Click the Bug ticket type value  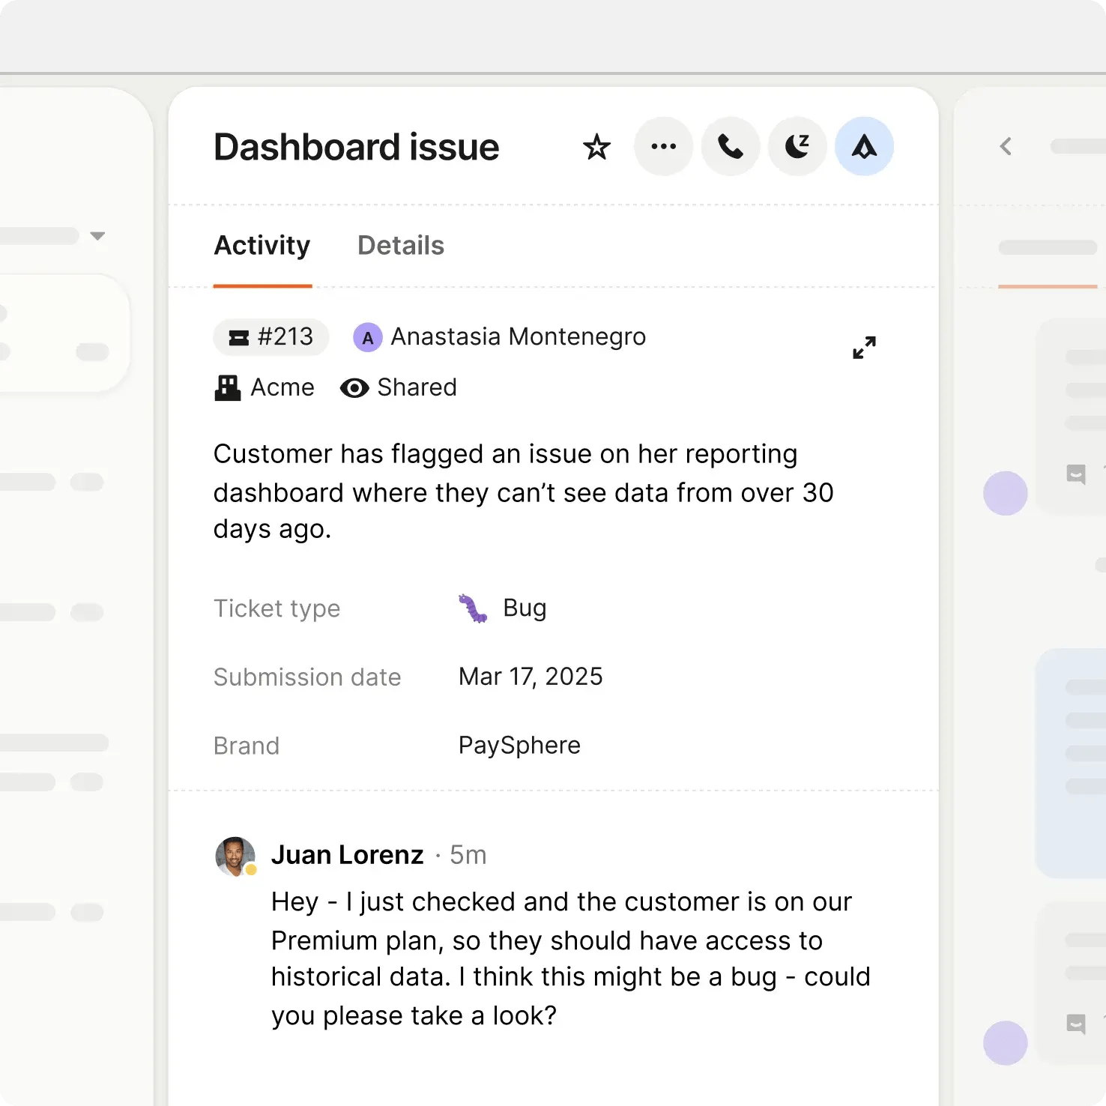pos(524,608)
